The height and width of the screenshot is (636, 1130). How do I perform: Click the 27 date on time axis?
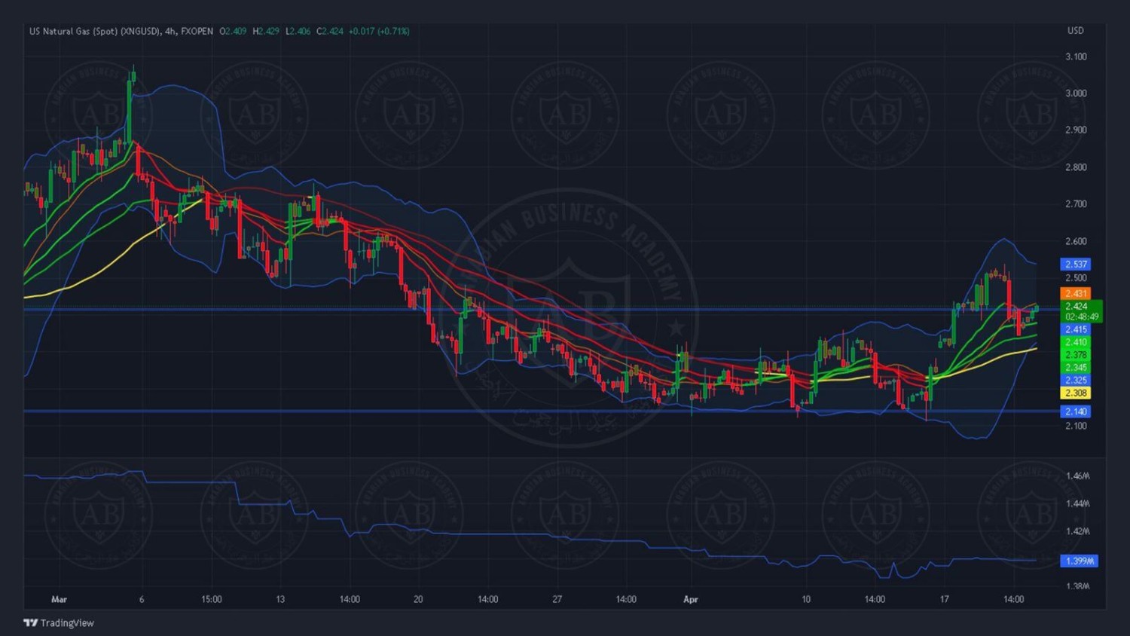pyautogui.click(x=557, y=599)
